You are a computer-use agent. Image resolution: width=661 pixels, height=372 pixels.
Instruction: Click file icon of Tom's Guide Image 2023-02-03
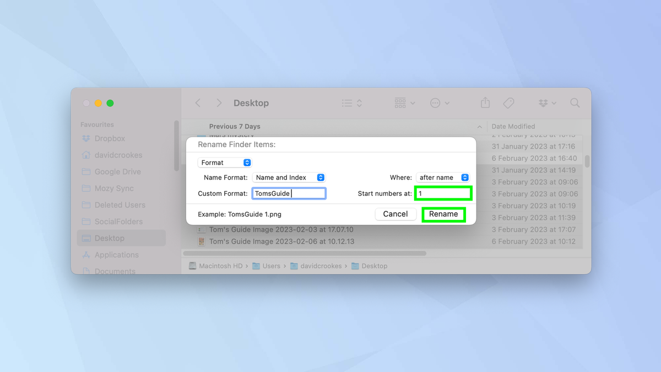pos(202,229)
